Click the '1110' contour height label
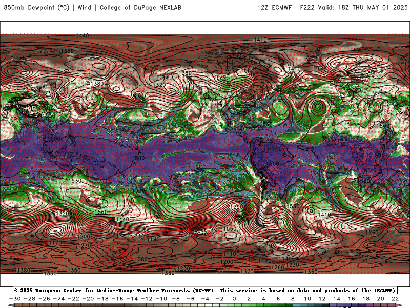 point(230,254)
